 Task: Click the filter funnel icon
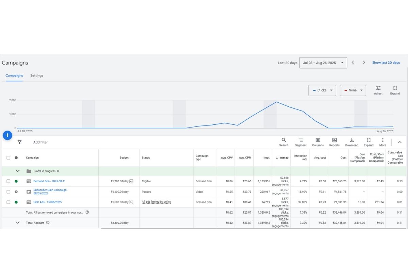(19, 142)
